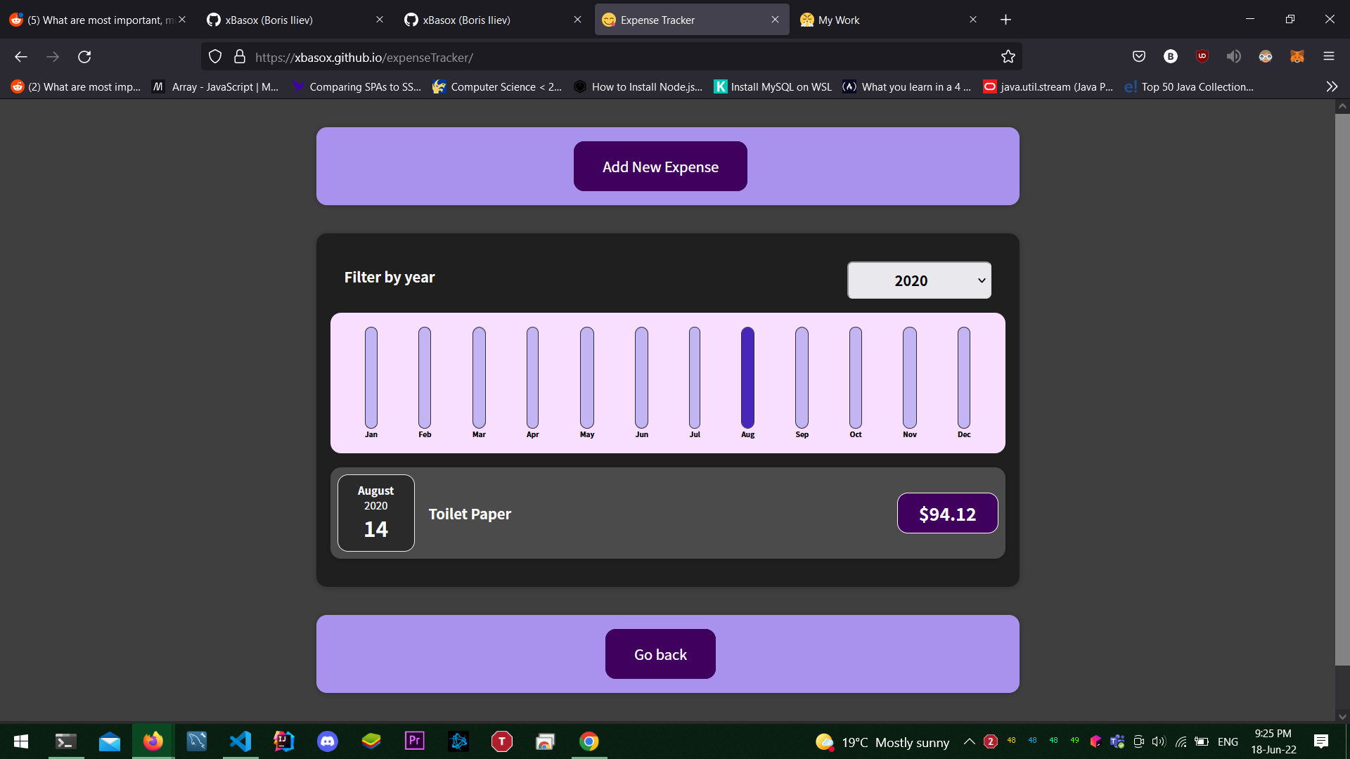This screenshot has width=1350, height=759.
Task: Open a new browser tab
Action: [1005, 20]
